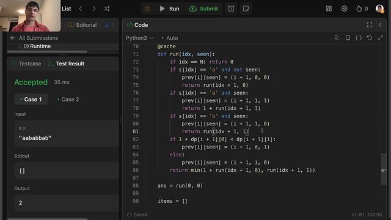
Task: Open the timer alarm clock icon
Action: 231,9
